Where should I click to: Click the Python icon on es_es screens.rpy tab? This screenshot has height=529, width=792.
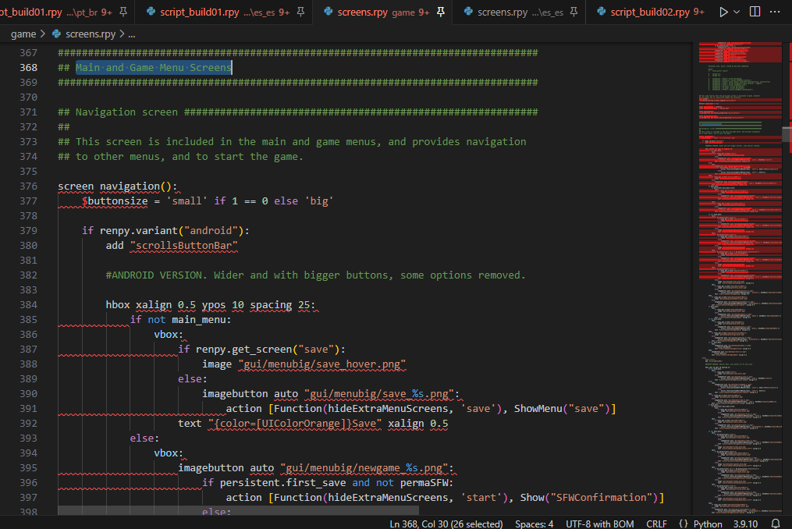point(468,11)
